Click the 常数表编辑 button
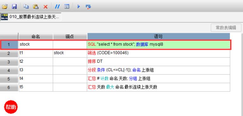Screen dimensions: 243x116 [226, 28]
